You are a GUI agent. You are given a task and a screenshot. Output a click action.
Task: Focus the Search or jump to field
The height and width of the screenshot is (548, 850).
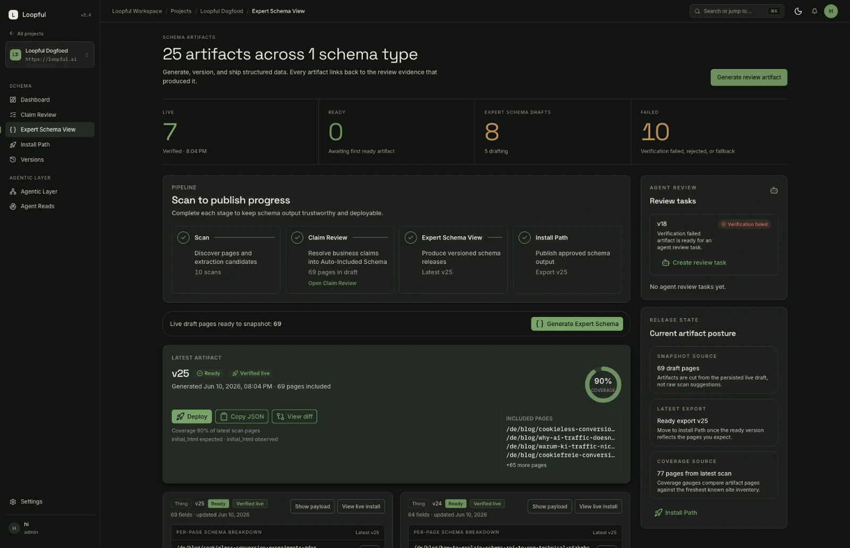(737, 11)
